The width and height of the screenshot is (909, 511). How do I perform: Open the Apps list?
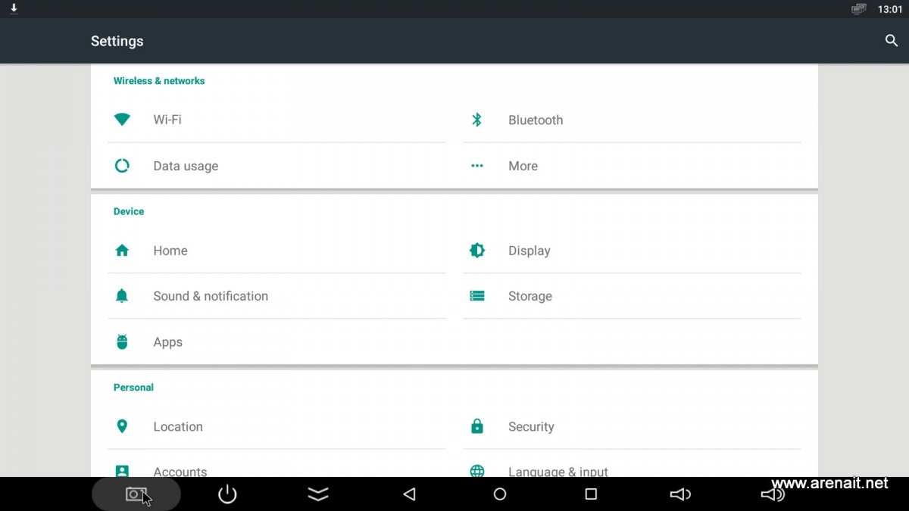coord(167,342)
